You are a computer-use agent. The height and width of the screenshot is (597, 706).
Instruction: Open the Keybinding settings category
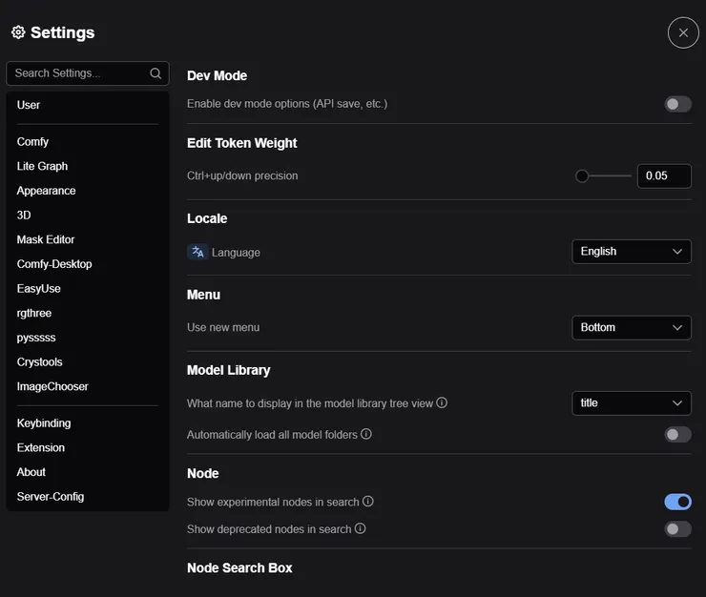(x=44, y=423)
